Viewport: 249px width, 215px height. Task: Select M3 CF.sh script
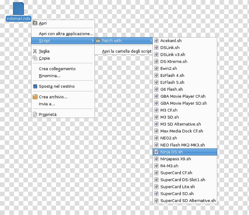185,110
